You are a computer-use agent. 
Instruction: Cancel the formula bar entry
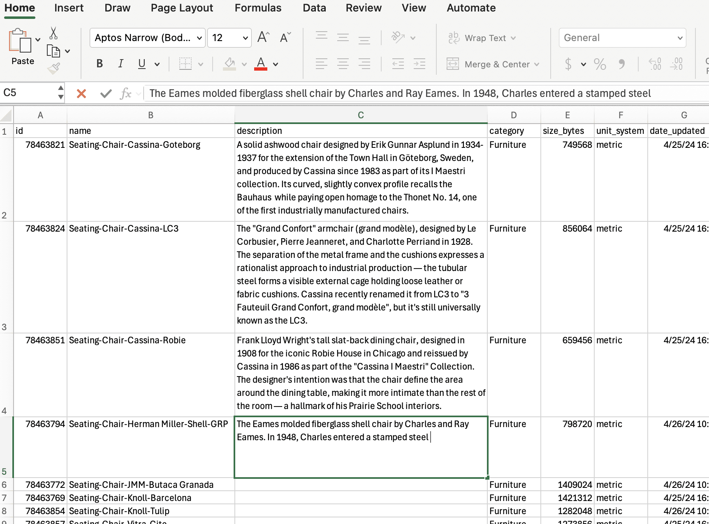pyautogui.click(x=81, y=94)
